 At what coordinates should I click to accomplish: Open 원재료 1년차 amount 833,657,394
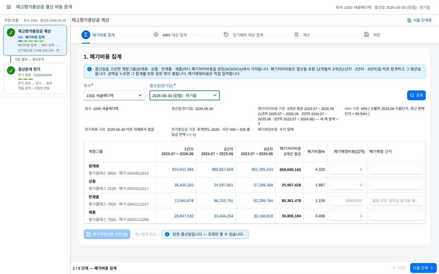tap(183, 170)
